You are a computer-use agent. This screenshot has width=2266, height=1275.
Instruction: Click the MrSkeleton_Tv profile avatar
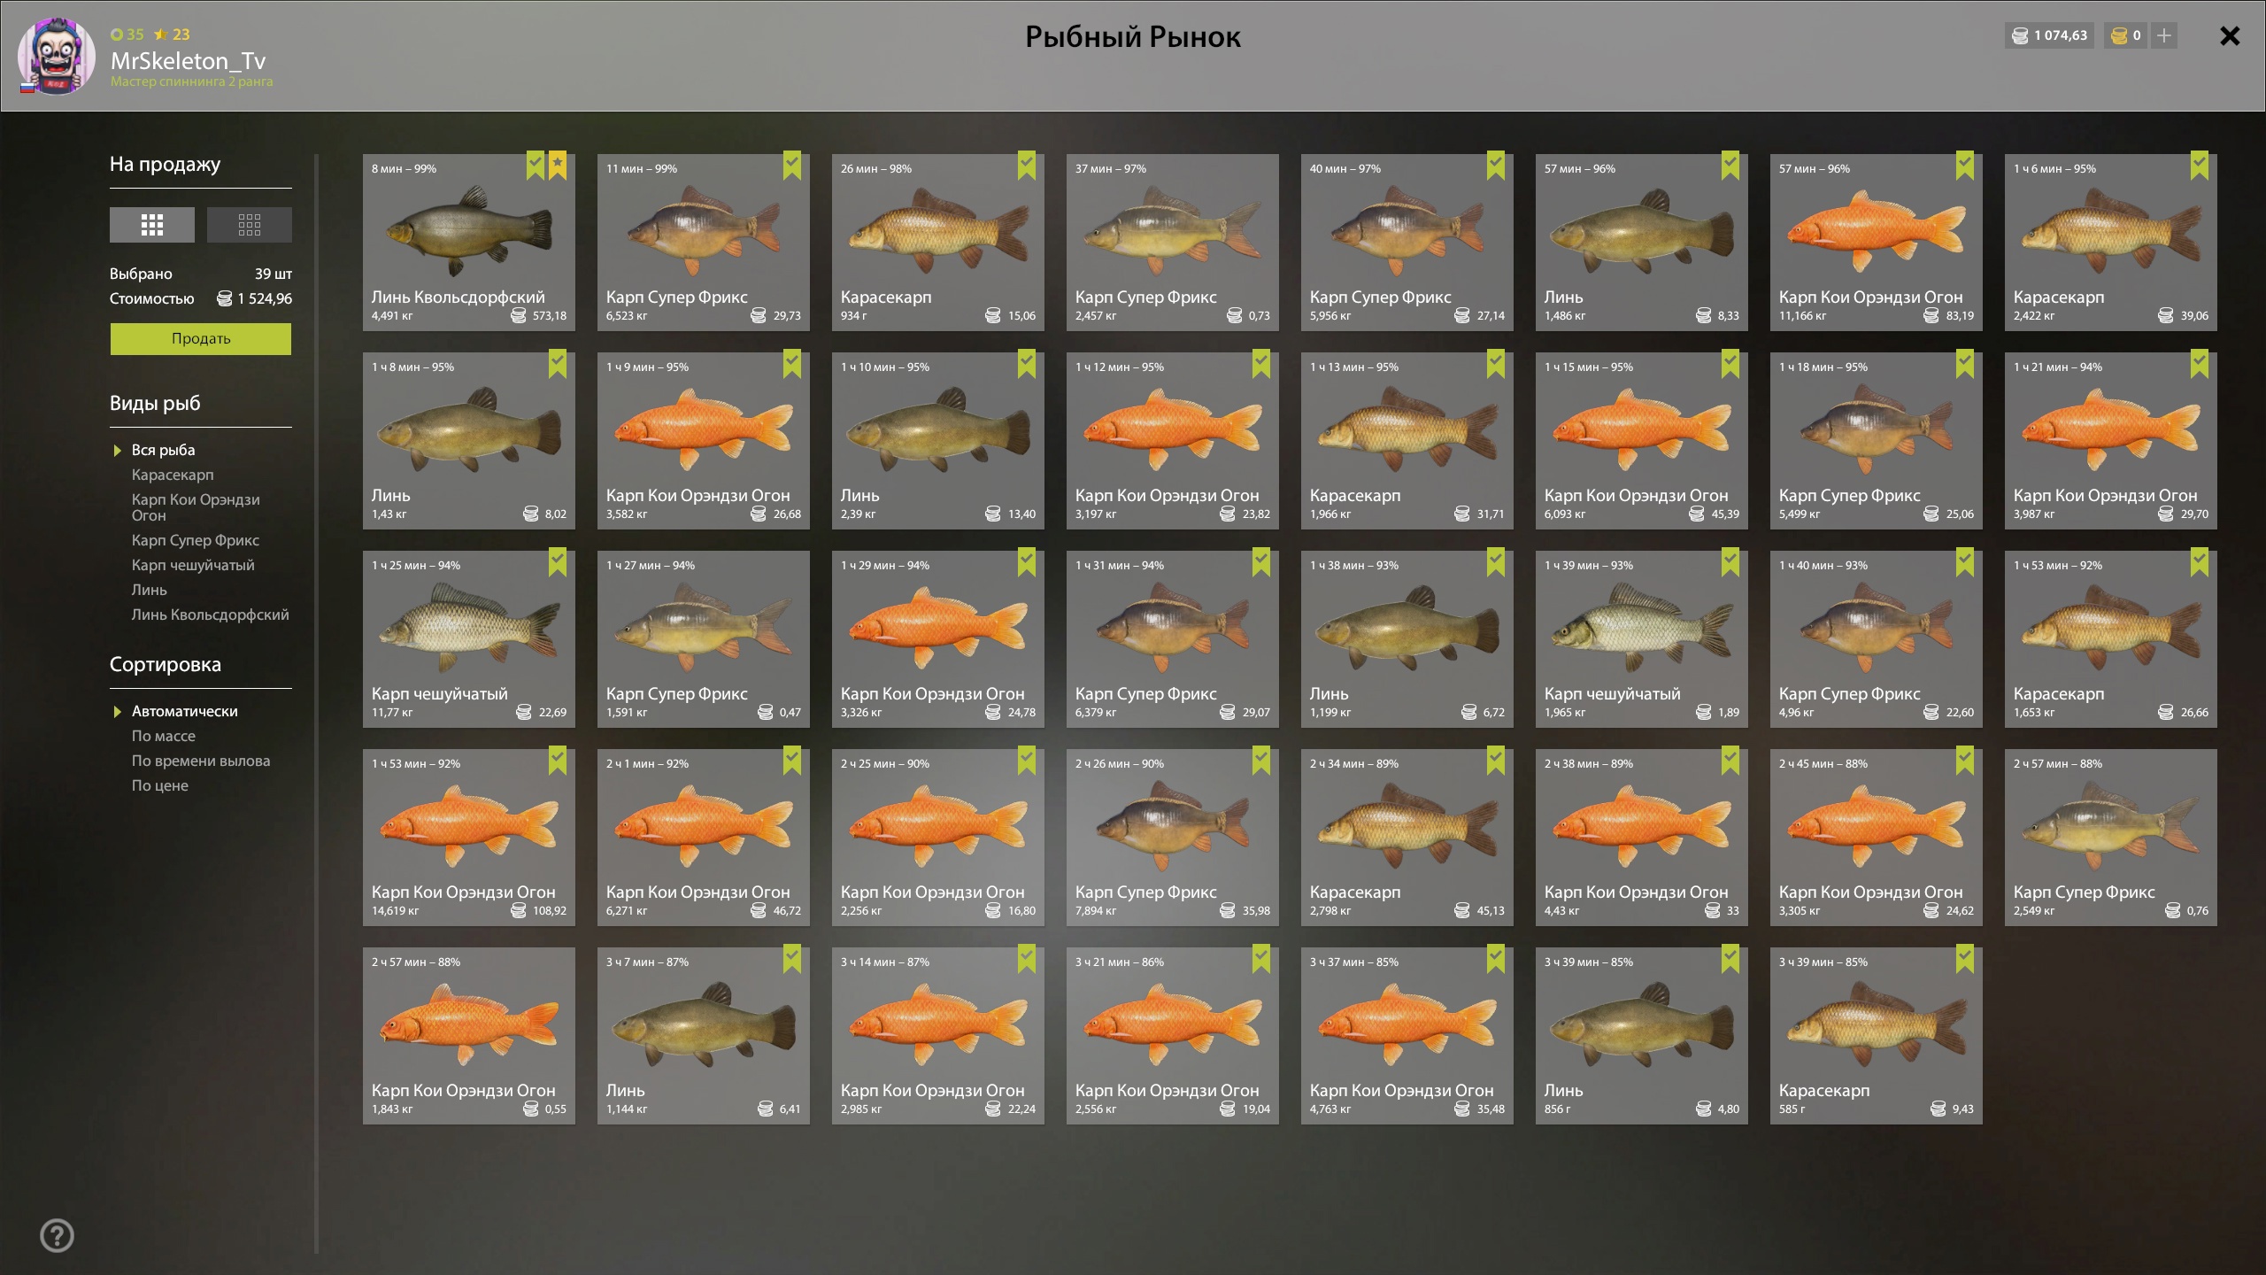coord(57,57)
